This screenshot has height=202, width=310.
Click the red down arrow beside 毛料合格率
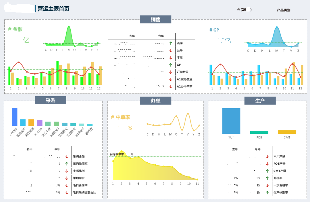click(67, 185)
